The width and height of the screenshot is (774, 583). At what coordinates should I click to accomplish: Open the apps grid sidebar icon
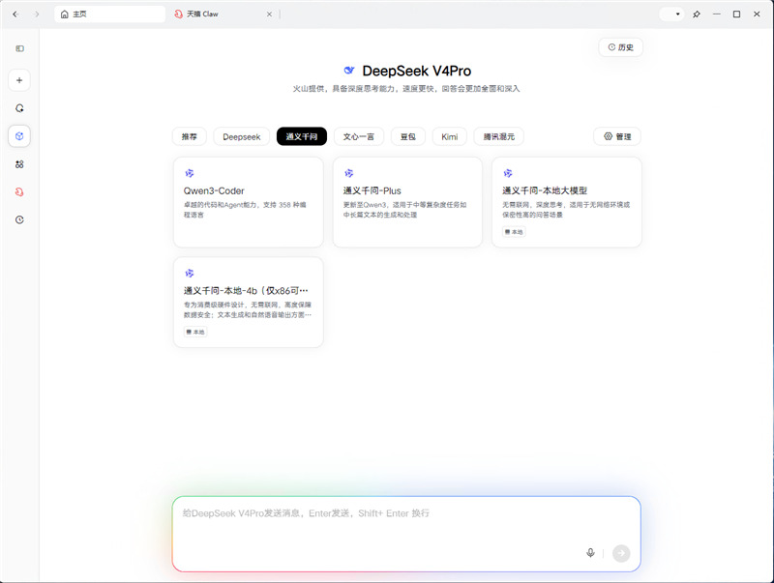click(x=19, y=164)
